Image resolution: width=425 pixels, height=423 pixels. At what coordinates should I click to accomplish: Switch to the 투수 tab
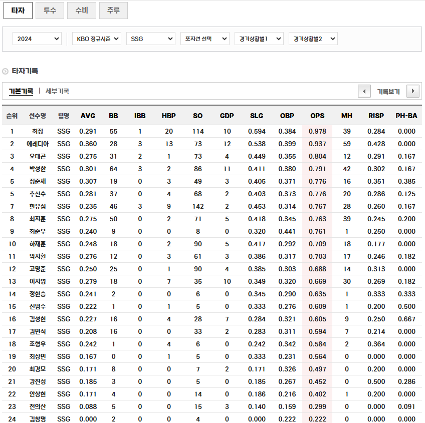(50, 11)
